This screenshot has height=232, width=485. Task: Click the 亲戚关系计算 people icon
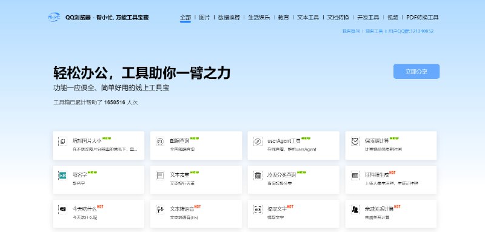[x=355, y=210]
